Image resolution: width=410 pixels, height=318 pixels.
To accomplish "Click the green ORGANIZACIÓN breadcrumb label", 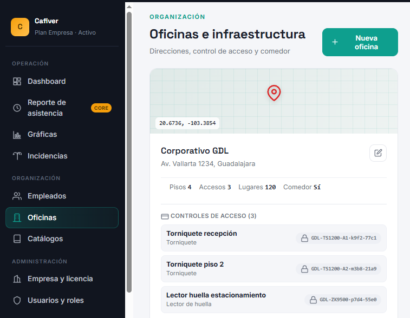I will point(177,17).
